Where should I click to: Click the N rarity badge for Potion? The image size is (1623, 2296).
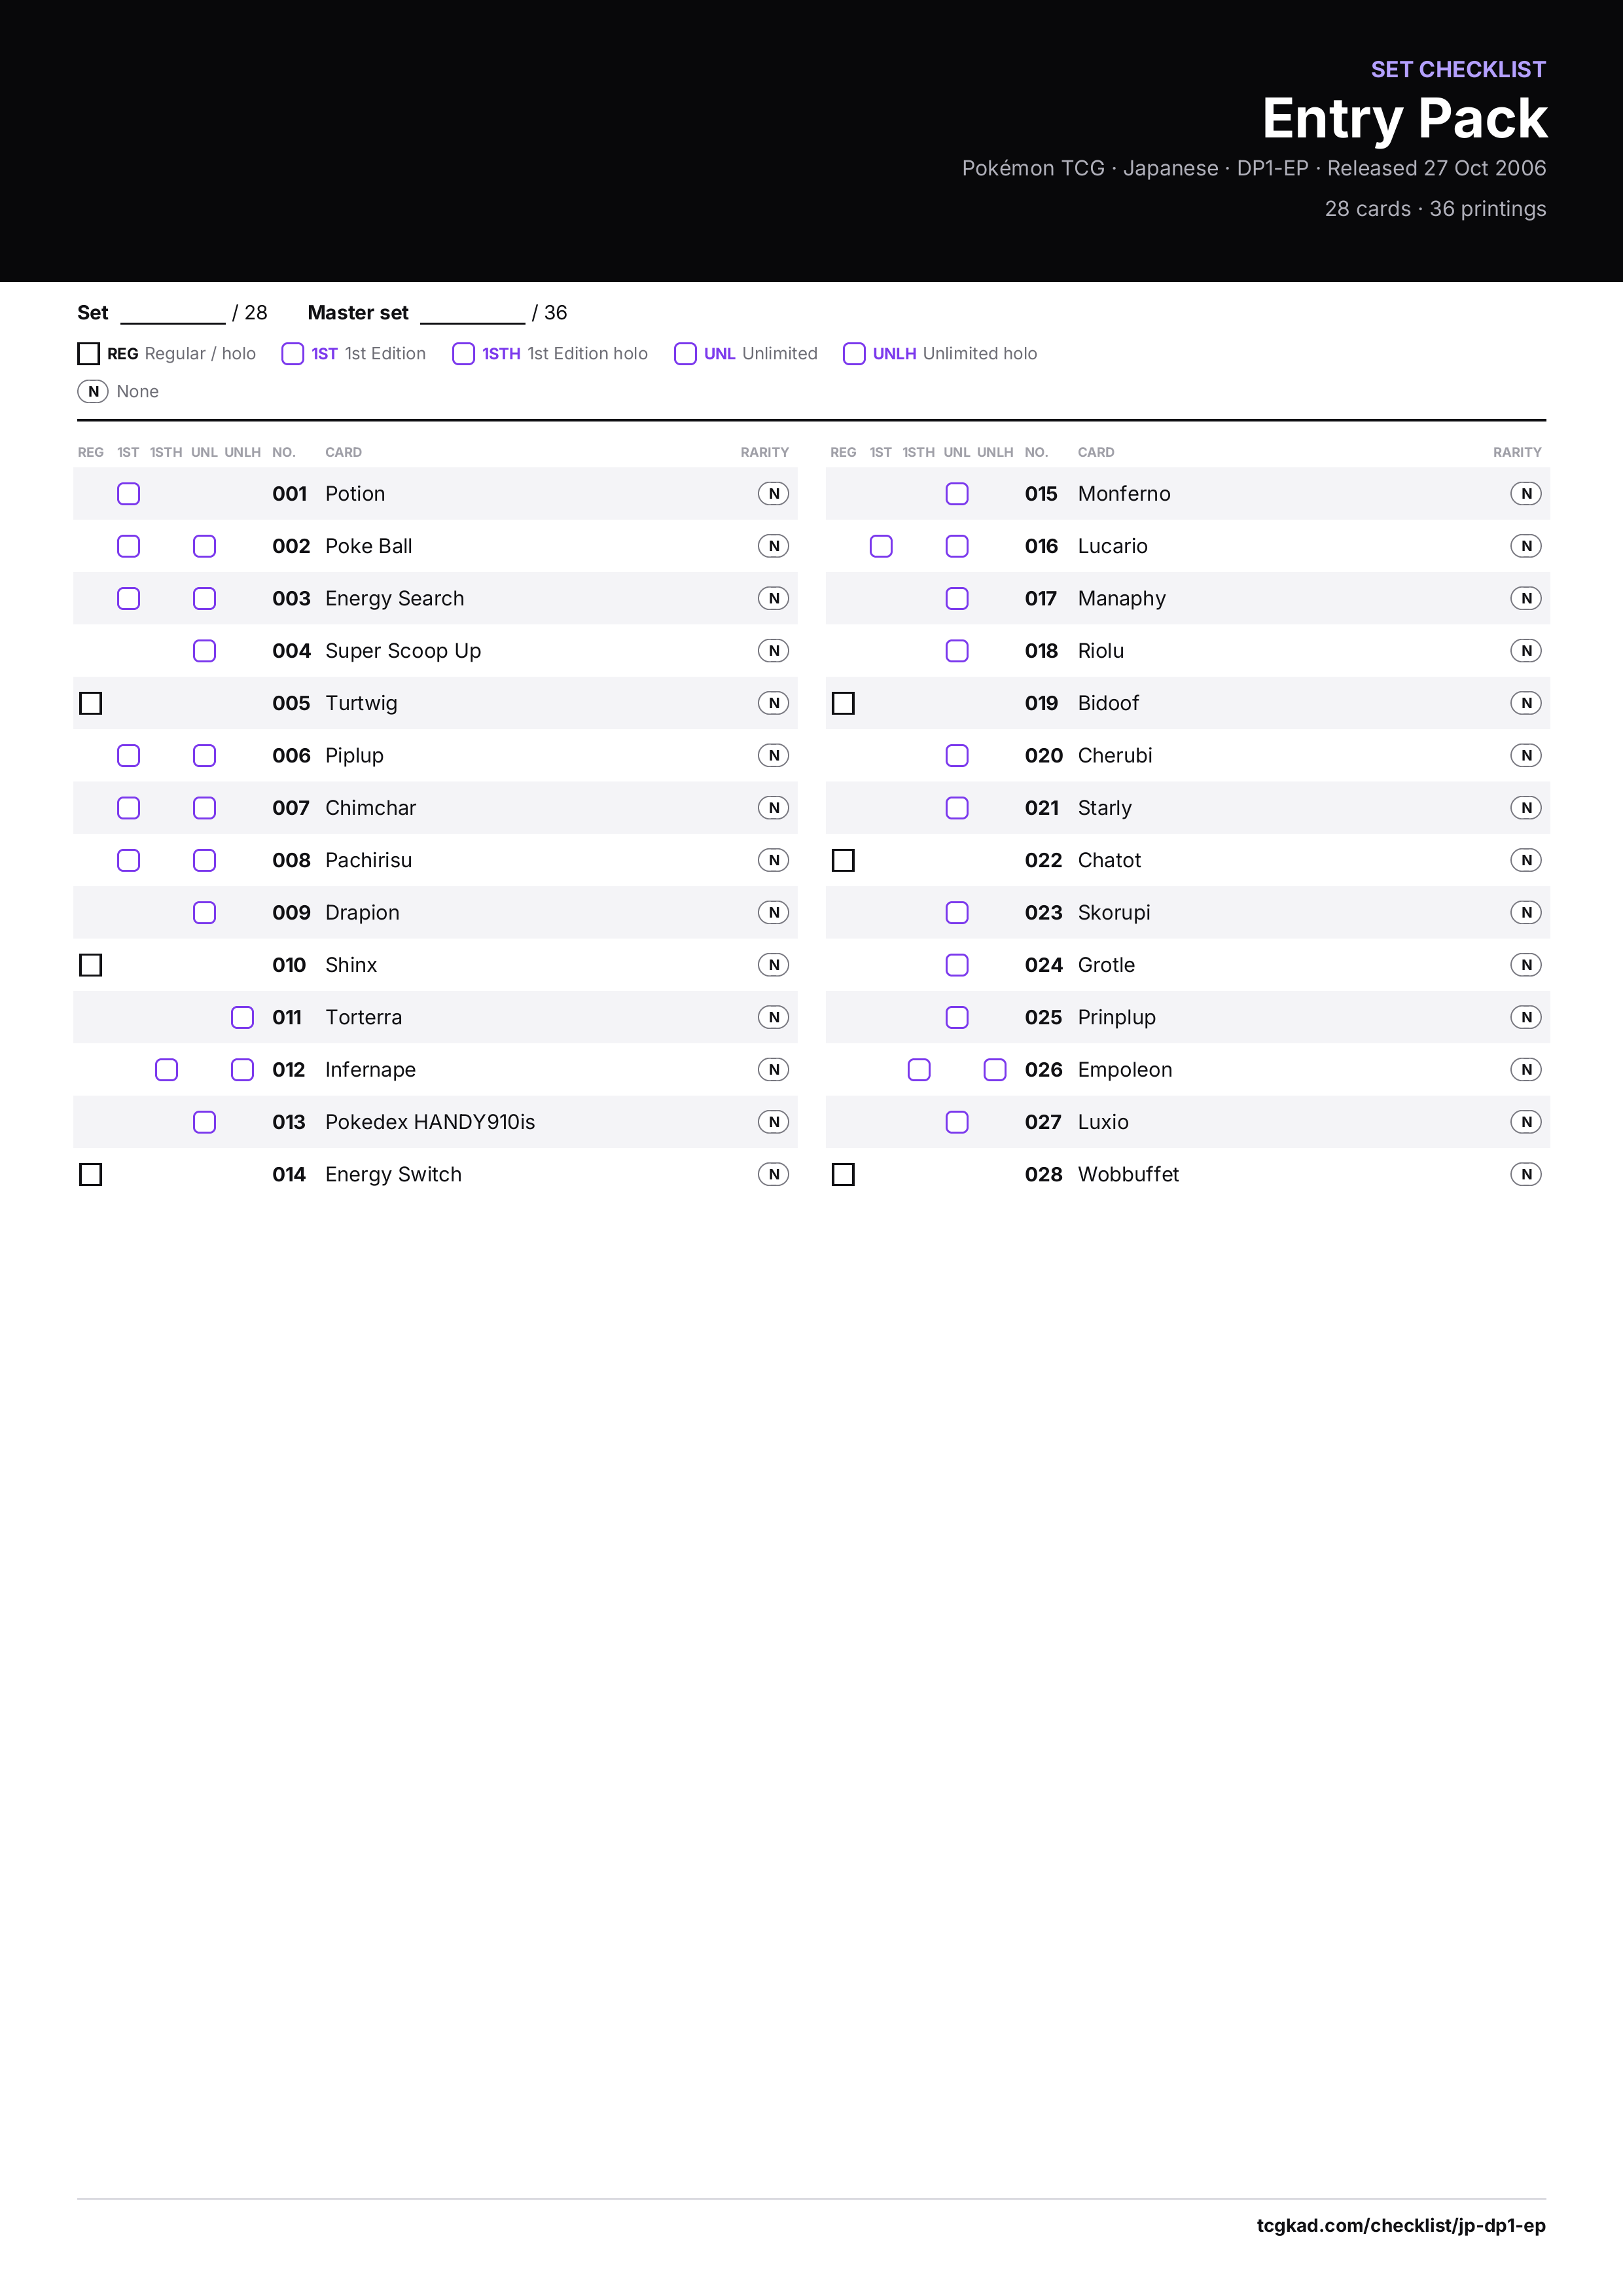click(x=773, y=494)
